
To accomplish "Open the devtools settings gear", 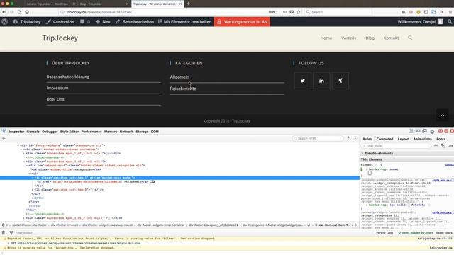I will [432, 131].
